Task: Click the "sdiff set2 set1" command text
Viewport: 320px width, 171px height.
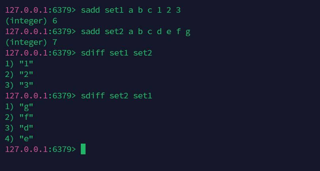Action: click(116, 96)
